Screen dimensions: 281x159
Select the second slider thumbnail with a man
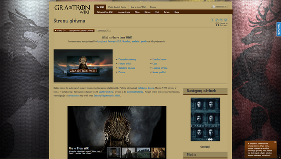(x=129, y=153)
